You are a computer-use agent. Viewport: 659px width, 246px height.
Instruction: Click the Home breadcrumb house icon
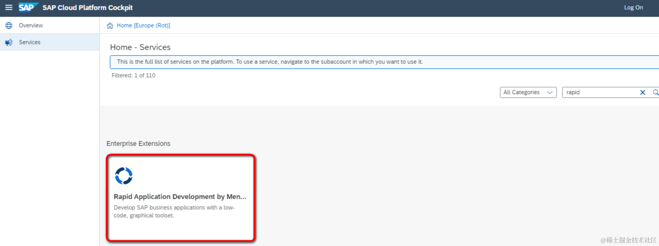tap(110, 25)
